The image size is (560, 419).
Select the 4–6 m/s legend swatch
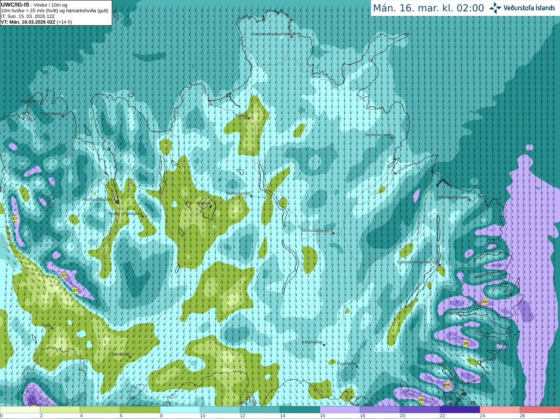point(100,410)
